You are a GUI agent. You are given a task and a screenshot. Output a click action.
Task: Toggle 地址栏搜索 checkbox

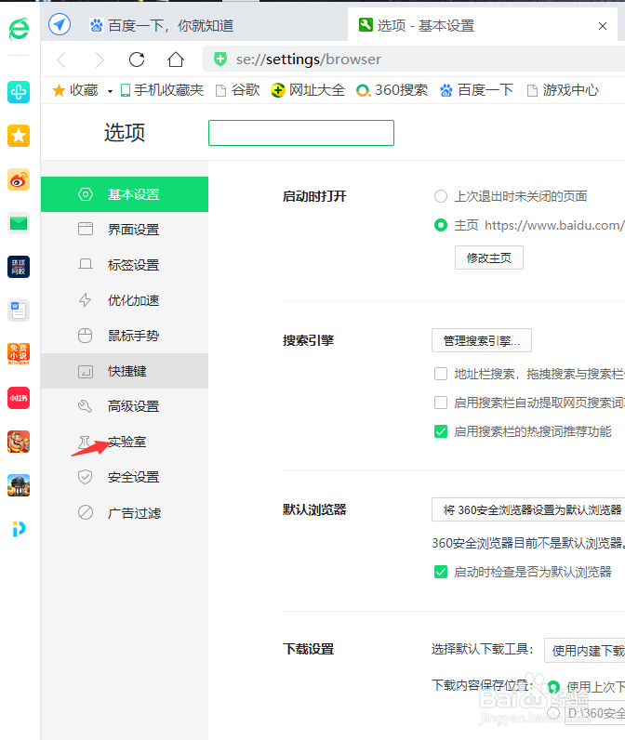click(x=441, y=374)
